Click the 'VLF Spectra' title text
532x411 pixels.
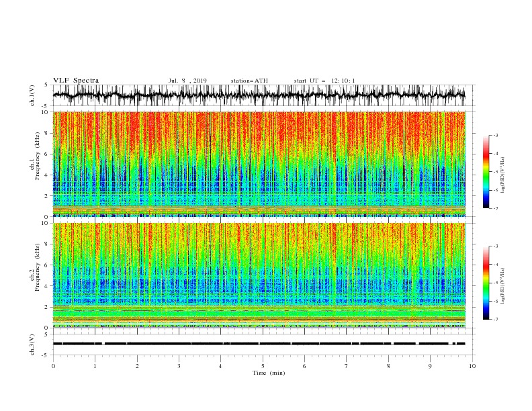76,81
